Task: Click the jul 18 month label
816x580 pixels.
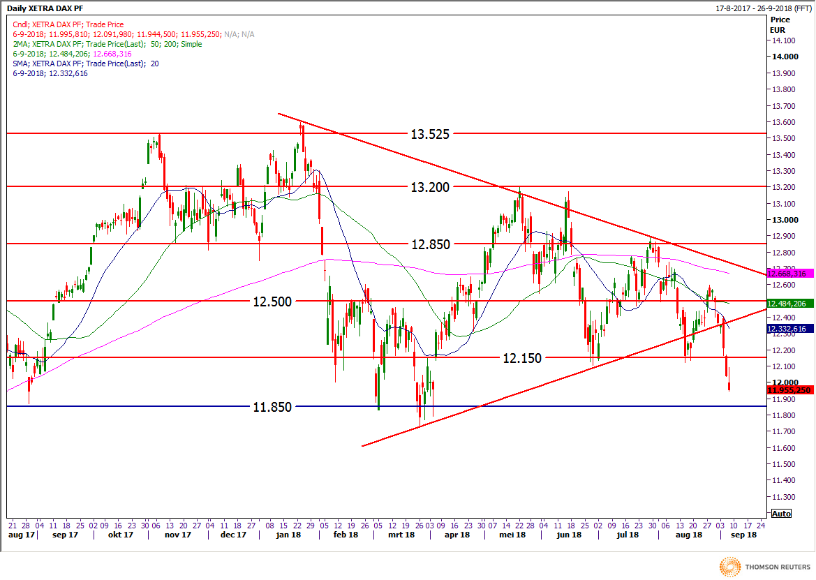Action: [628, 535]
